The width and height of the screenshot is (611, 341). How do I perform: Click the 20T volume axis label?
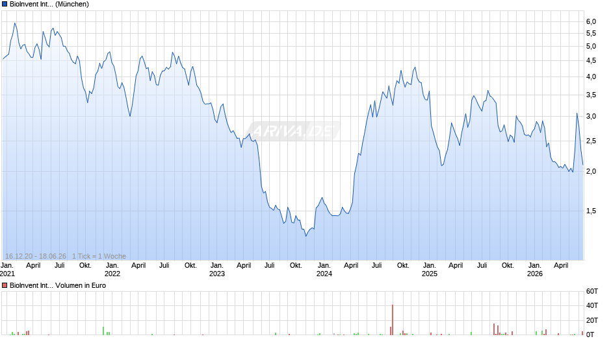pyautogui.click(x=592, y=320)
